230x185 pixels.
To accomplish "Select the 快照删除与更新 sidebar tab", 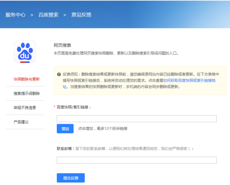I will pyautogui.click(x=26, y=79).
